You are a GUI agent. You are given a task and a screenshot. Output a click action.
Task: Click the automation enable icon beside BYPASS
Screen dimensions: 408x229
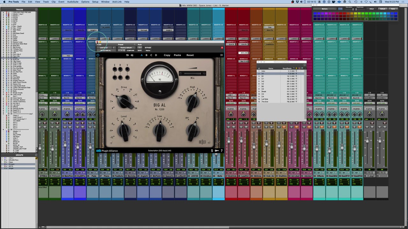tap(140, 48)
